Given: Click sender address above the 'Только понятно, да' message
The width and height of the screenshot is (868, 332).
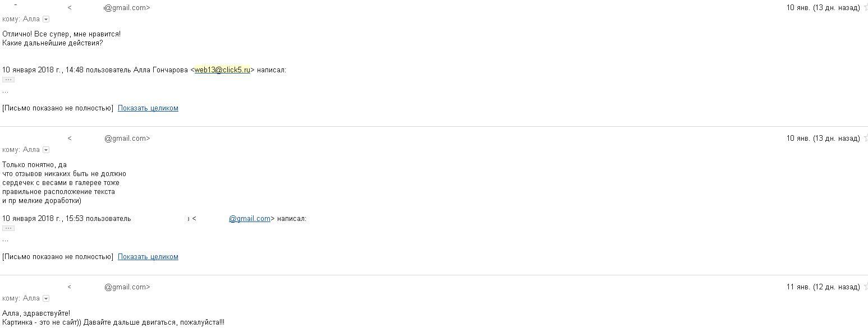Looking at the screenshot, I should [127, 138].
